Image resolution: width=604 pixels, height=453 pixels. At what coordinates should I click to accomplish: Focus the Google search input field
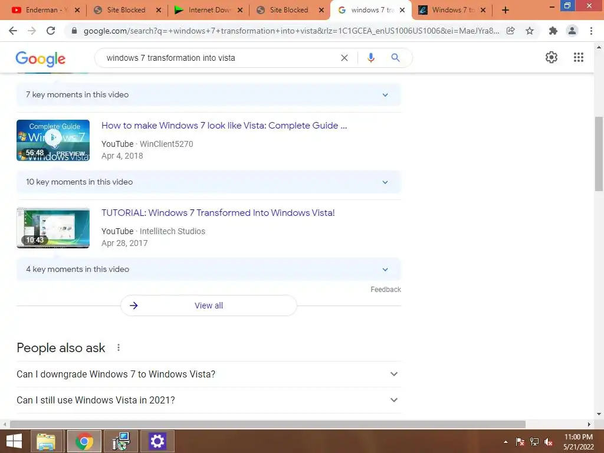click(x=219, y=58)
